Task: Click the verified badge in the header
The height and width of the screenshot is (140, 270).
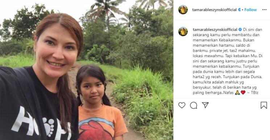Action: coord(239,10)
